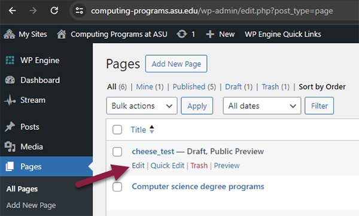Click the Apply button

tap(197, 106)
